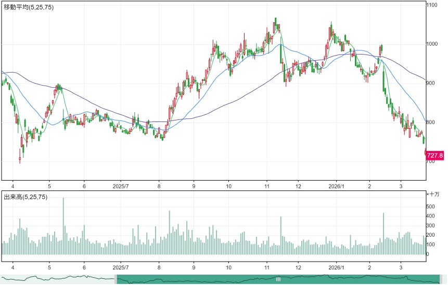Click the February volume spike bar
Screen dimensions: 448x285
point(383,234)
